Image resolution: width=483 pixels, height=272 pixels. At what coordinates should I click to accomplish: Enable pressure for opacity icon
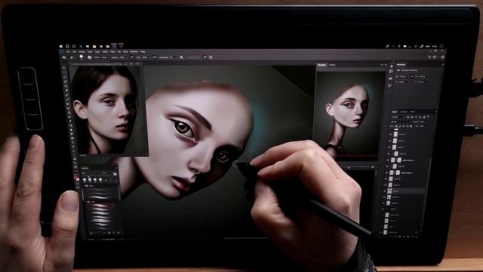[x=131, y=57]
